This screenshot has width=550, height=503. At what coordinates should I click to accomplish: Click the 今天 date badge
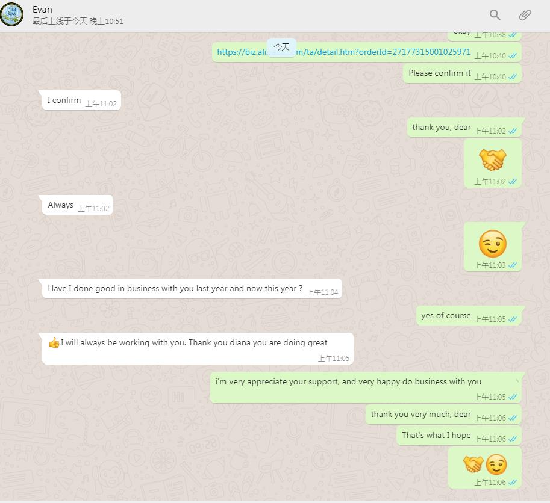(x=282, y=47)
